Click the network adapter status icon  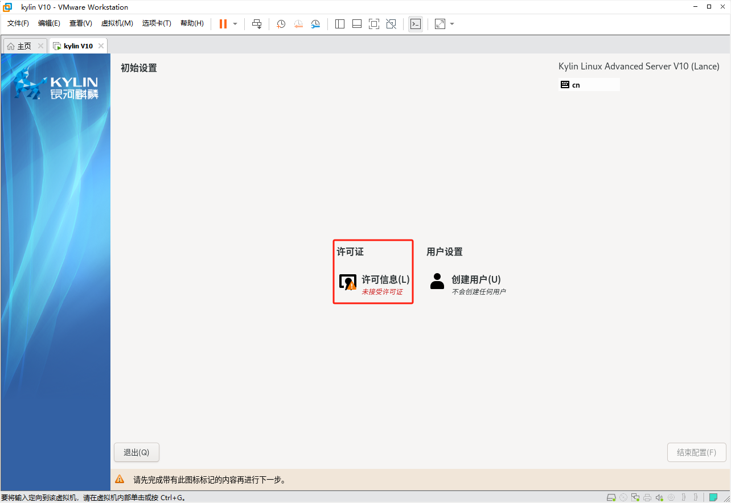[635, 497]
